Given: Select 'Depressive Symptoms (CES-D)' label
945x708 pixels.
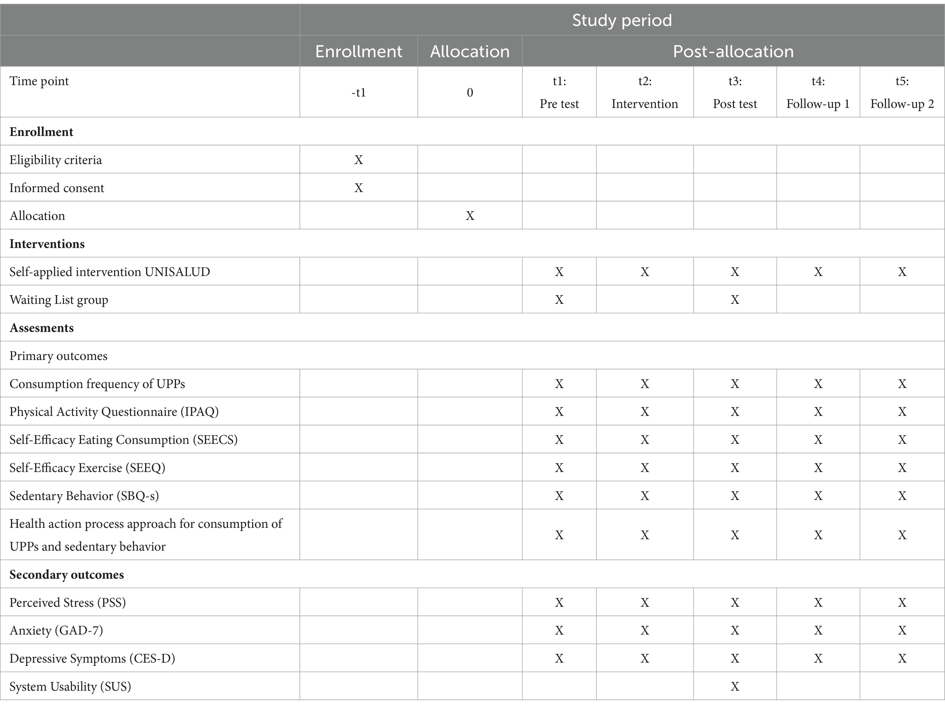Looking at the screenshot, I should point(92,659).
